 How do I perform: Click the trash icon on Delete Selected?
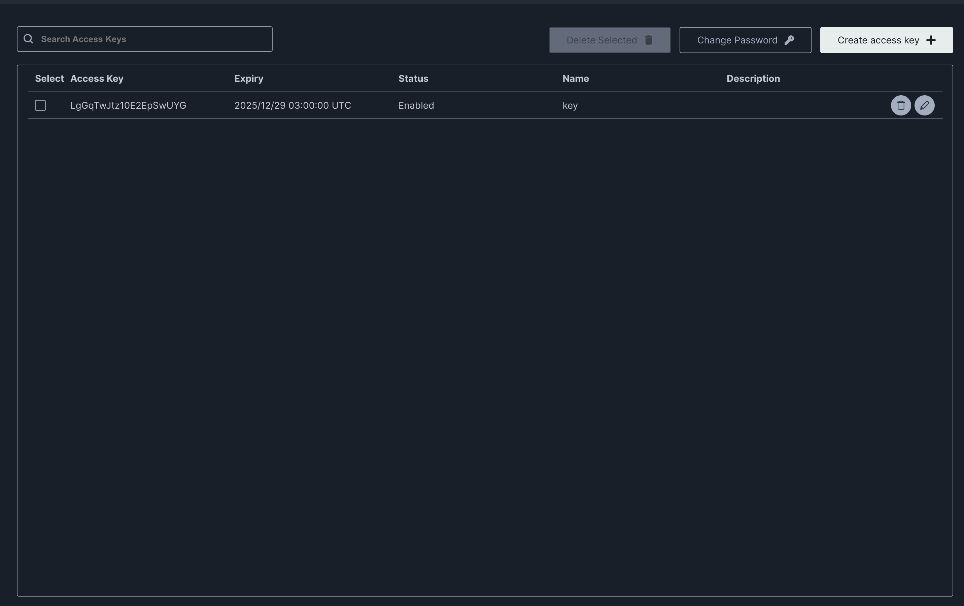click(x=649, y=40)
